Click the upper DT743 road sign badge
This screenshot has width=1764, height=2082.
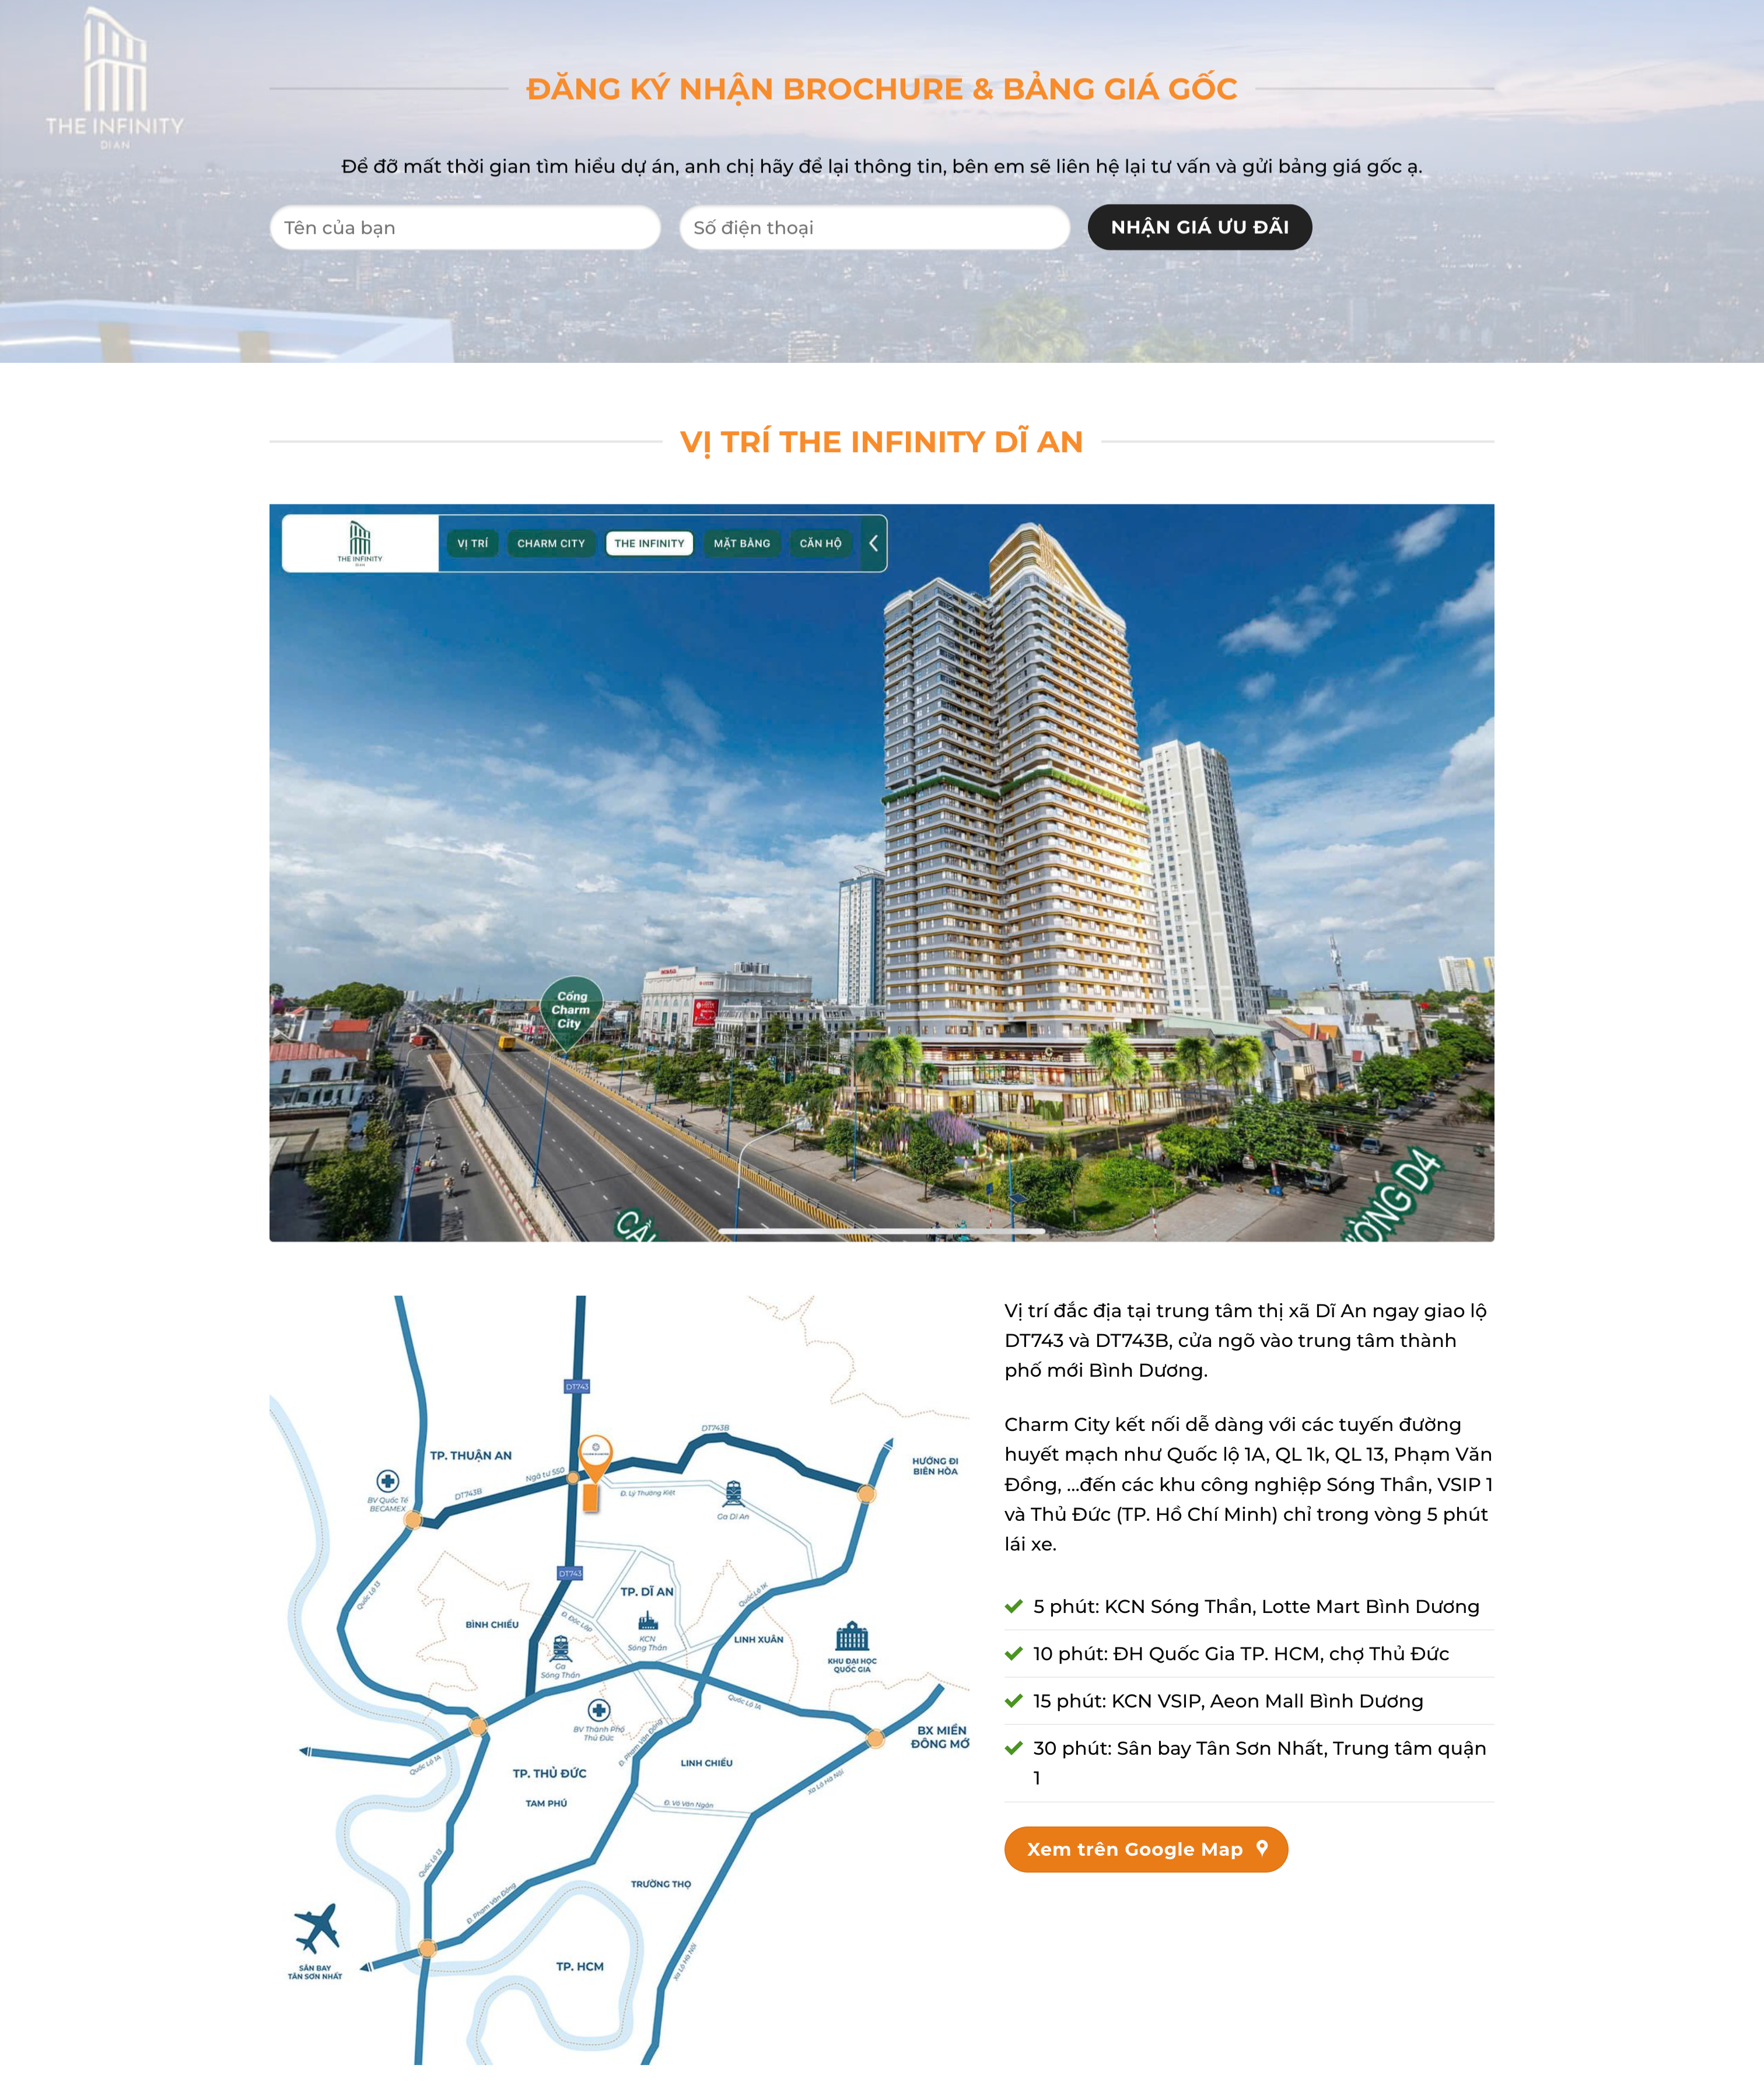pyautogui.click(x=577, y=1386)
